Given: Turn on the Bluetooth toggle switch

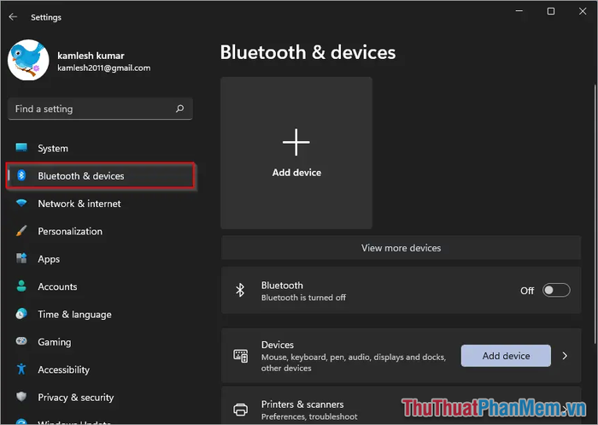Looking at the screenshot, I should (556, 290).
